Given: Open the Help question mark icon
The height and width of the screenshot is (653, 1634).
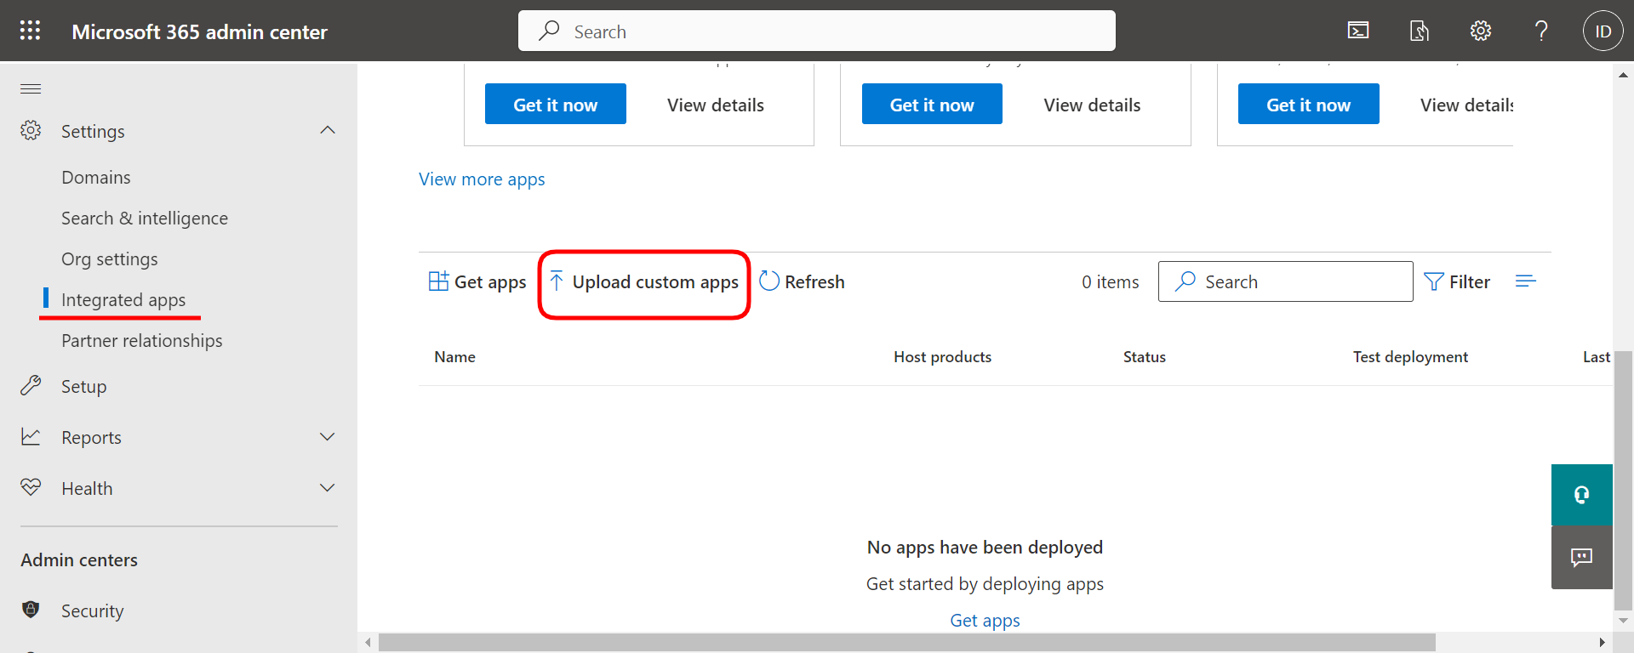Looking at the screenshot, I should coord(1540,31).
